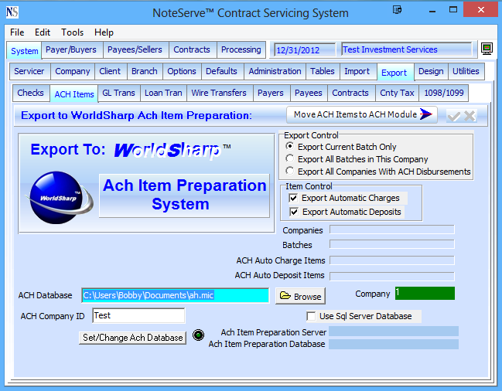Click the green status indicator light
Screen dimensions: 502x391
coord(198,335)
